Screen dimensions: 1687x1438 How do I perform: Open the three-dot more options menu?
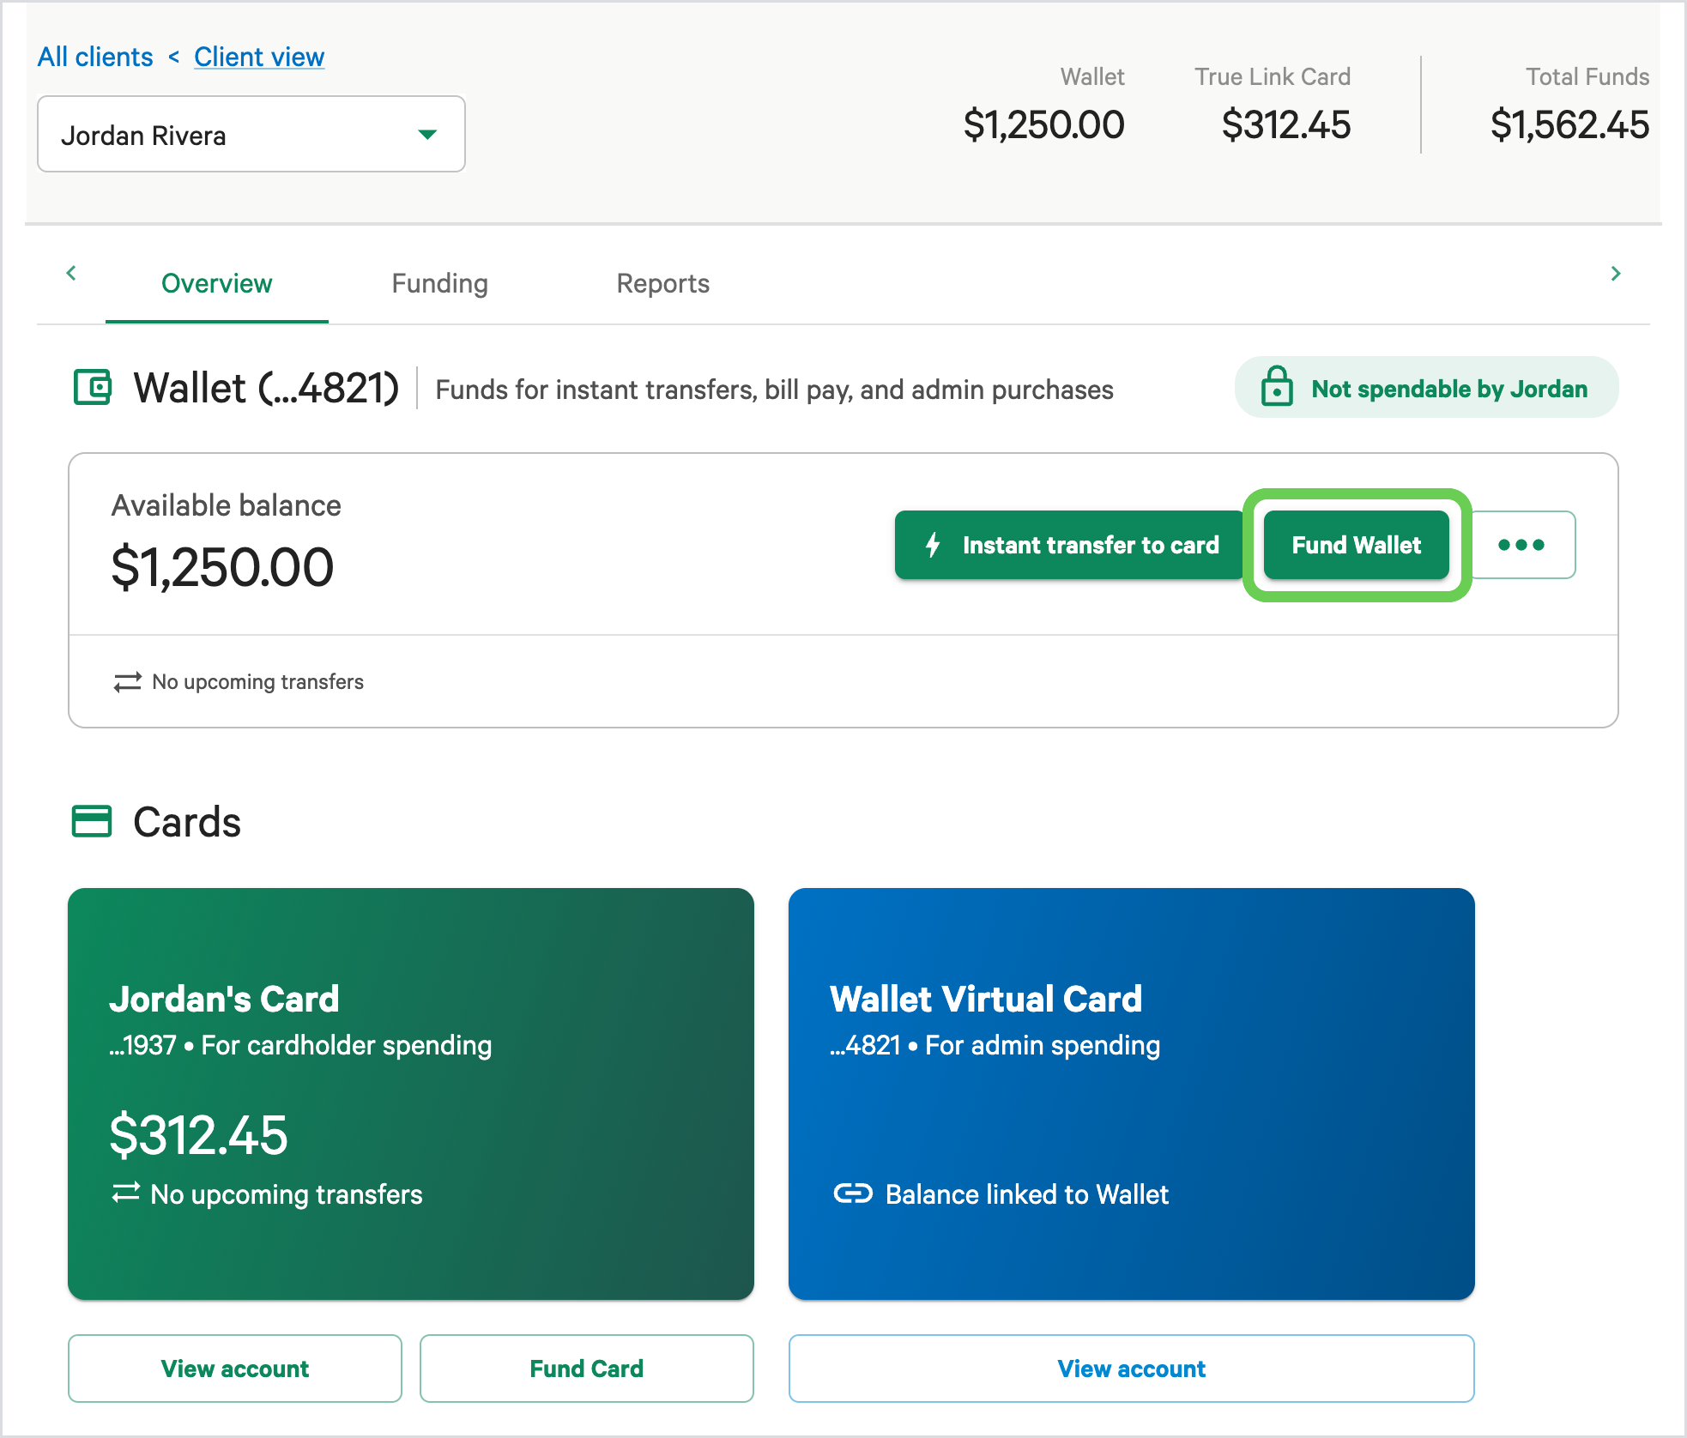pos(1521,545)
